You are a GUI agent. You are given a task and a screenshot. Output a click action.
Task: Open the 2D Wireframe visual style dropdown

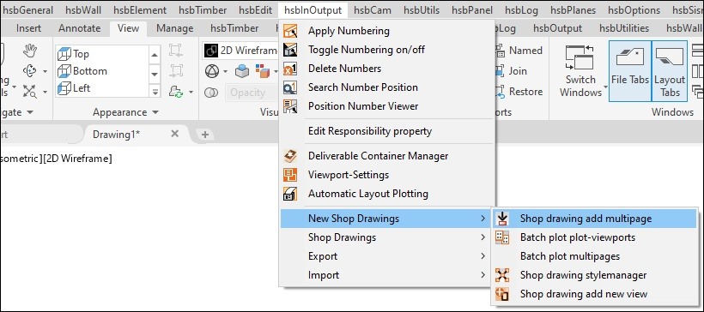point(240,51)
